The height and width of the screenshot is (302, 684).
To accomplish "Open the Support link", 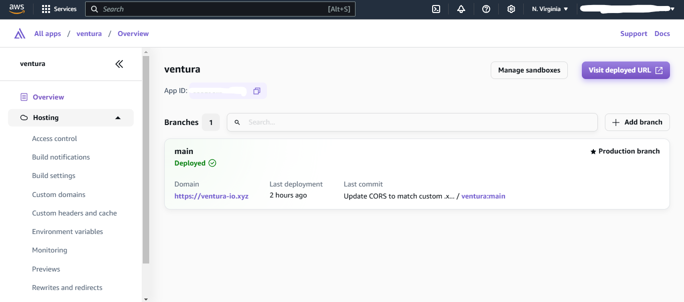I will tap(634, 33).
